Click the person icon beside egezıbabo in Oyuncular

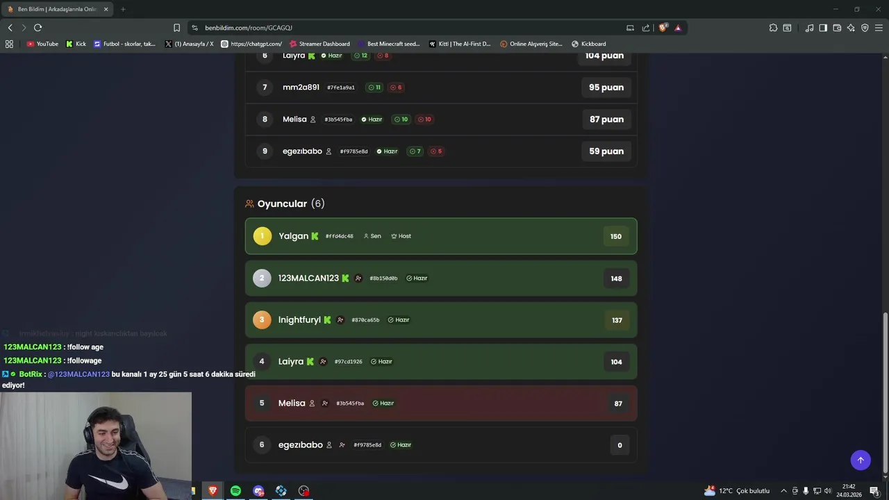329,445
